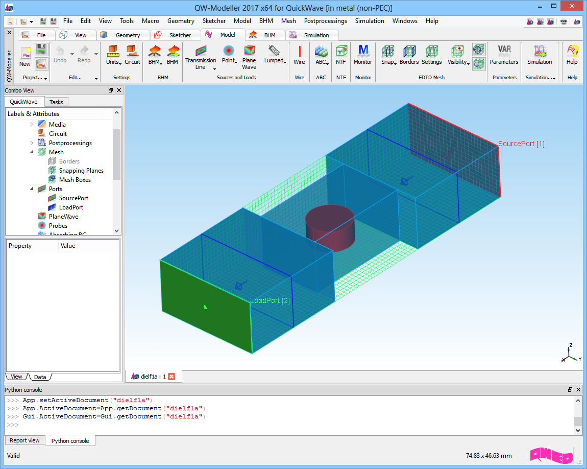Viewport: 587px width, 469px height.
Task: Open FDTD Mesh Settings
Action: 432,55
